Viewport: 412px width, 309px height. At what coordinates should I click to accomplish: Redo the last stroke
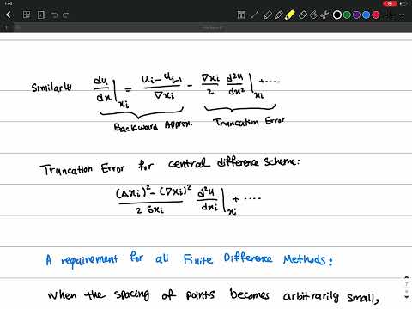65,15
